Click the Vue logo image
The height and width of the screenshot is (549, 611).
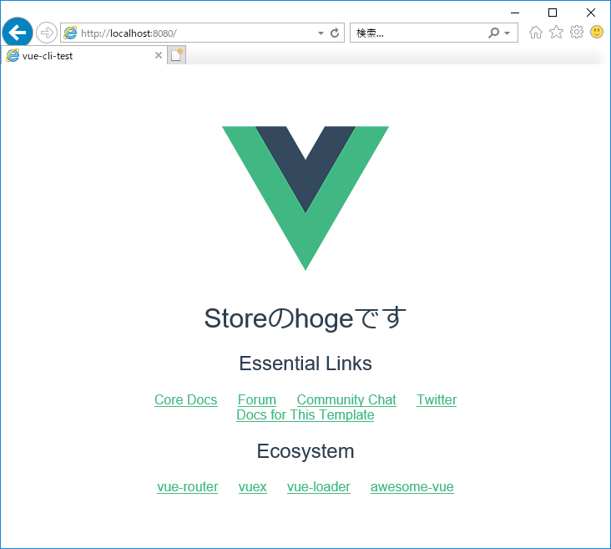click(305, 198)
